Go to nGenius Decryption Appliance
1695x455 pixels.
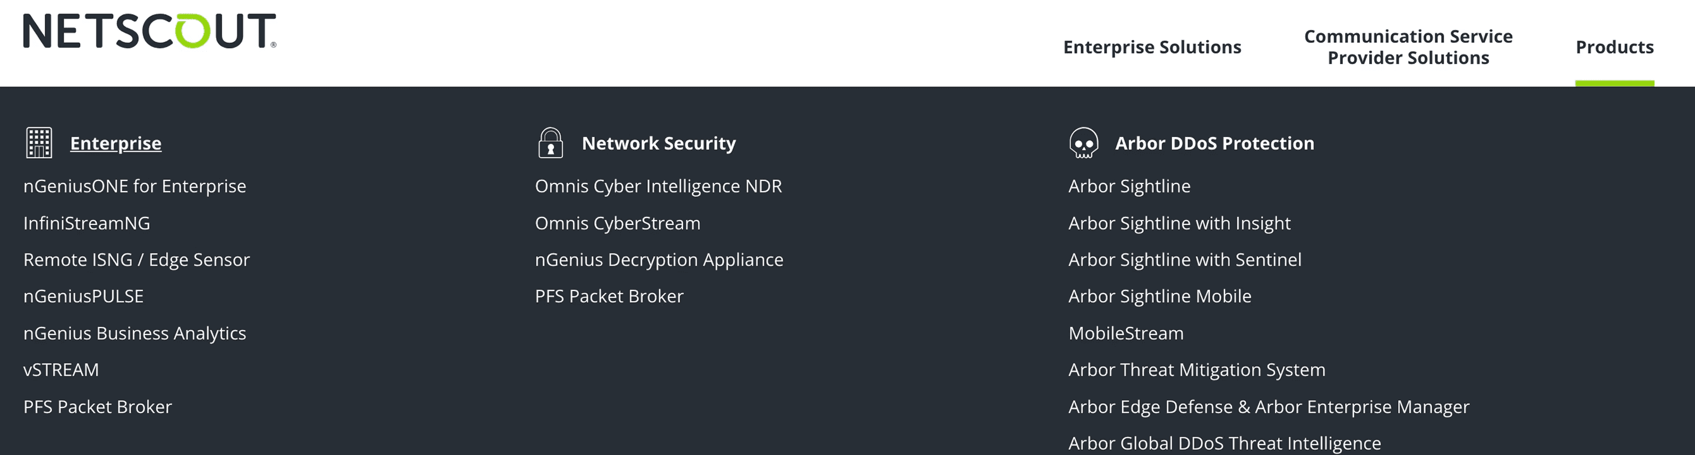point(659,260)
